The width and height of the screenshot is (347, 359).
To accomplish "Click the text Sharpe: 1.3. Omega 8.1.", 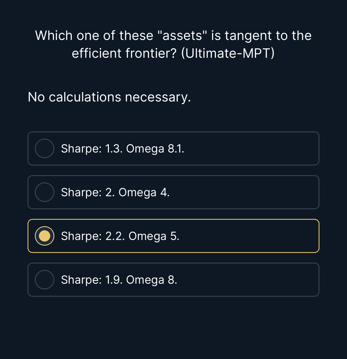I will click(122, 148).
